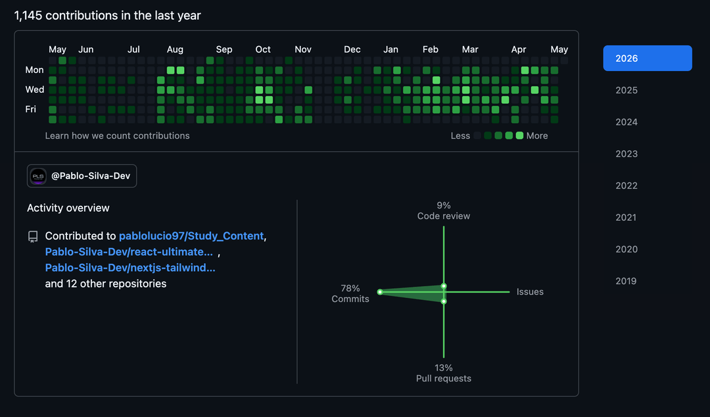Click the Pull requests data point on chart
This screenshot has height=417, width=710.
[x=444, y=301]
